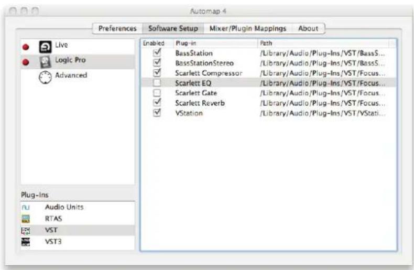Viewport: 414px width, 270px height.
Task: Click the Advanced MIDI connector icon
Action: coord(45,78)
